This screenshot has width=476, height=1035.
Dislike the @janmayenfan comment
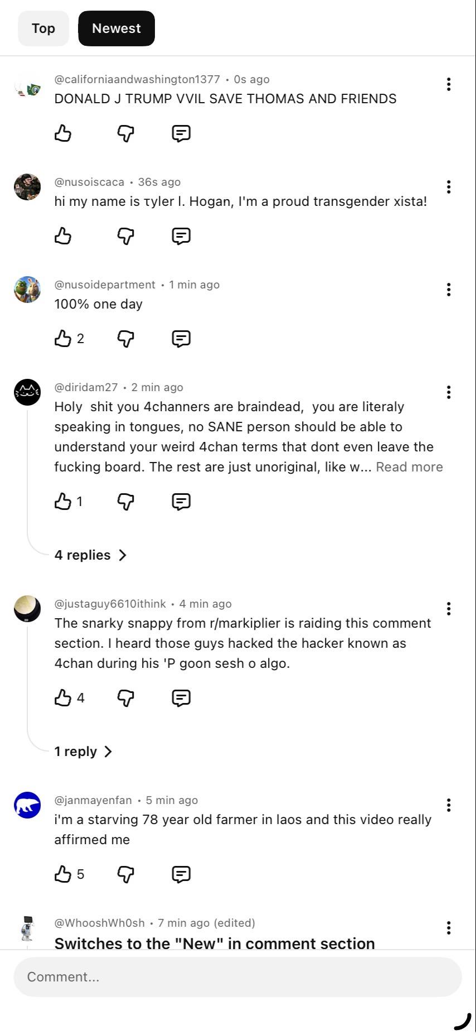(126, 874)
